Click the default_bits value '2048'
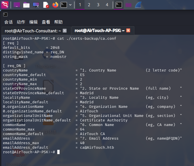Image resolution: width=194 pixels, height=166 pixels. [55, 48]
